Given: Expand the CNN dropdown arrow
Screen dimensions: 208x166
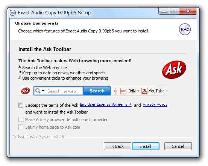Looking at the screenshot, I should coord(138,91).
